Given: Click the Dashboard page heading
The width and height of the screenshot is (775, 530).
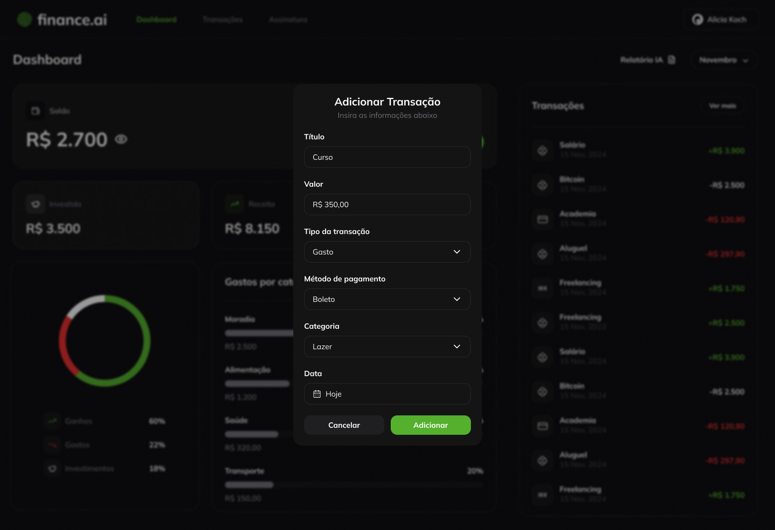Looking at the screenshot, I should click(47, 60).
